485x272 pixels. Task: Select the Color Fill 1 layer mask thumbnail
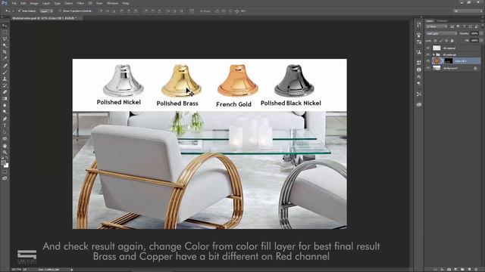point(449,60)
